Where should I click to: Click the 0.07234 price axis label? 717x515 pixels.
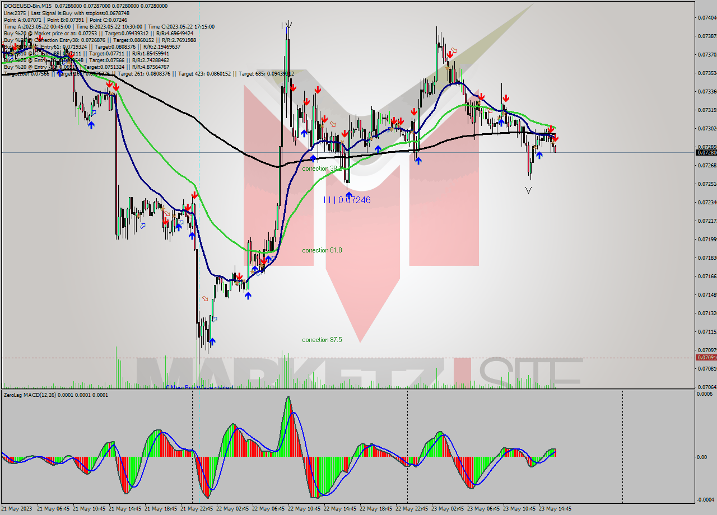[706, 202]
